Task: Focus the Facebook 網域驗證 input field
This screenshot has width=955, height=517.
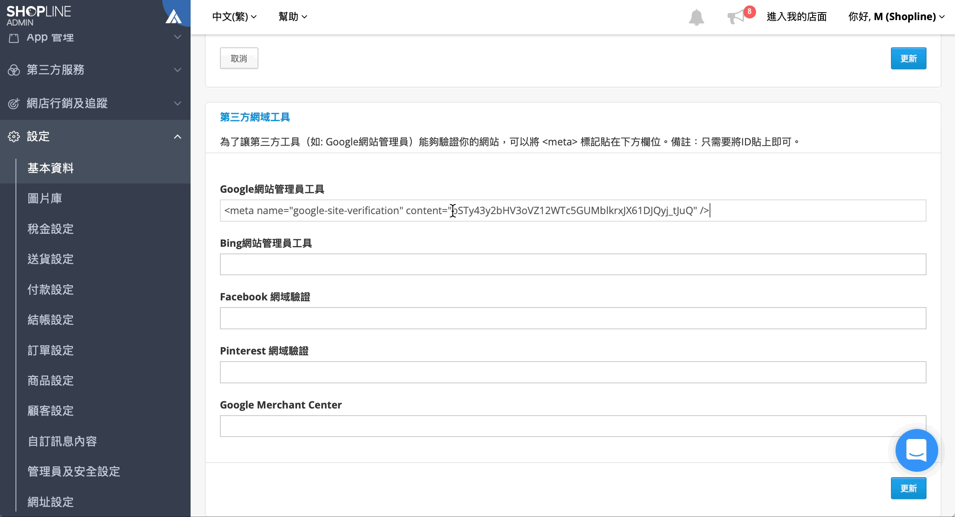Action: pyautogui.click(x=573, y=318)
